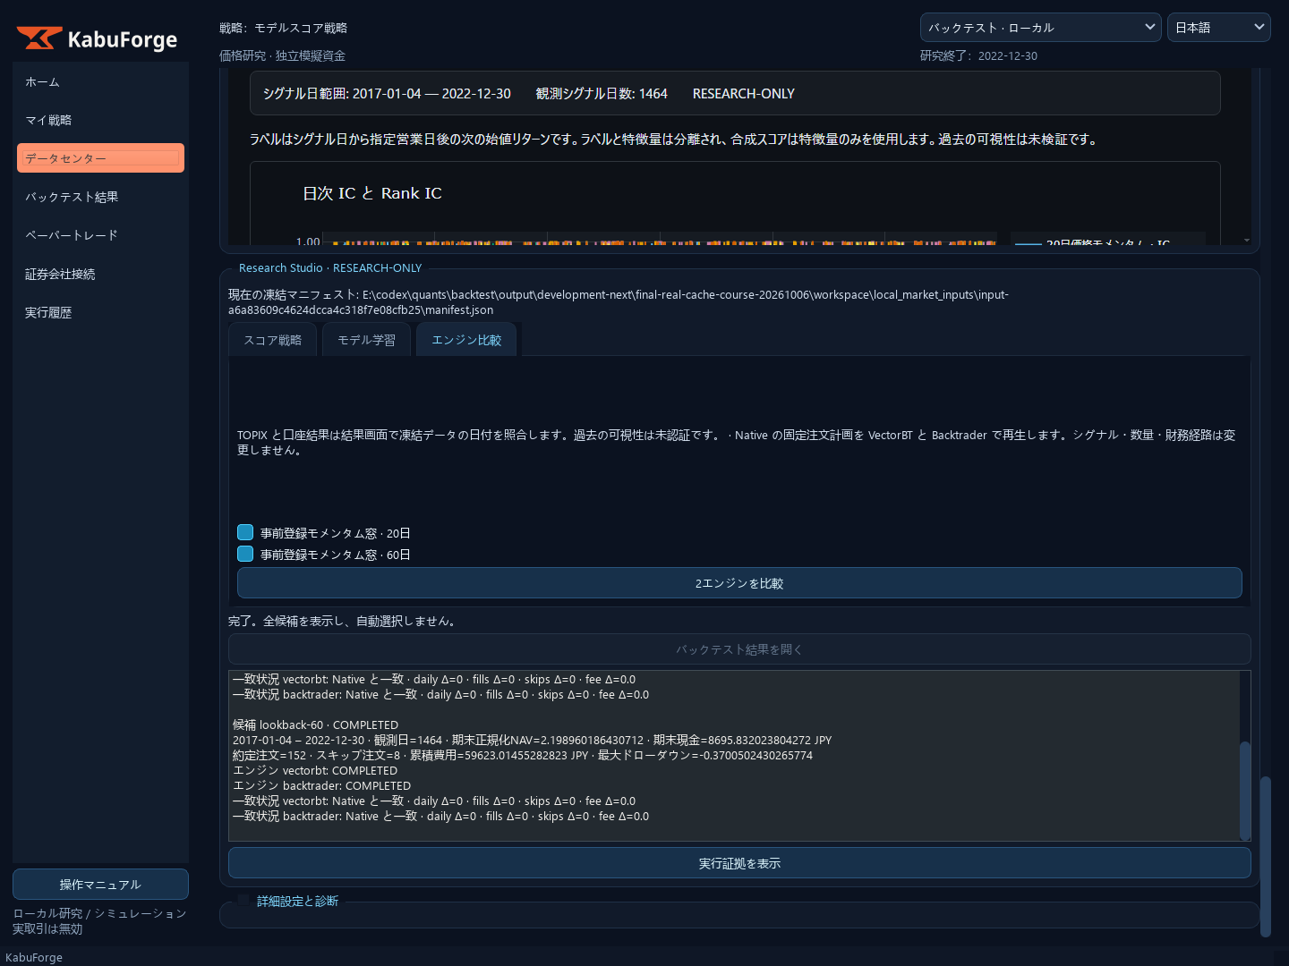1289x966 pixels.
Task: Open バックテスト結果 in the sidebar
Action: click(x=100, y=197)
